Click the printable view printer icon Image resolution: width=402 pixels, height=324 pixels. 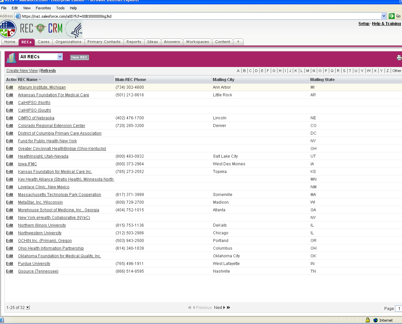click(x=399, y=58)
